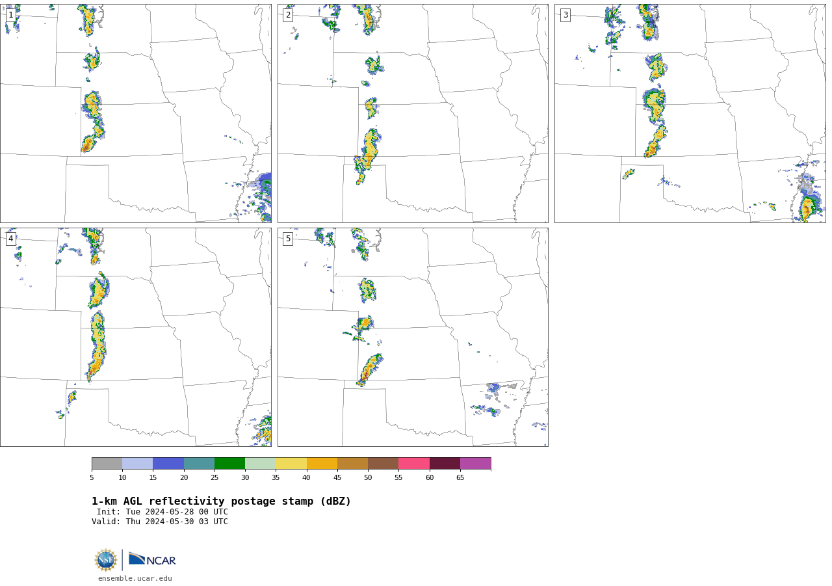Click the light blue 10-15 dBZ swatch
832x586 pixels.
click(138, 464)
